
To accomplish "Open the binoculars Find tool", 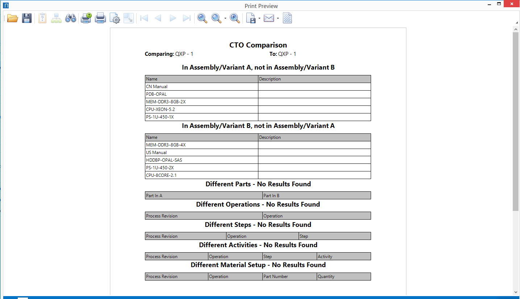I will [x=71, y=18].
